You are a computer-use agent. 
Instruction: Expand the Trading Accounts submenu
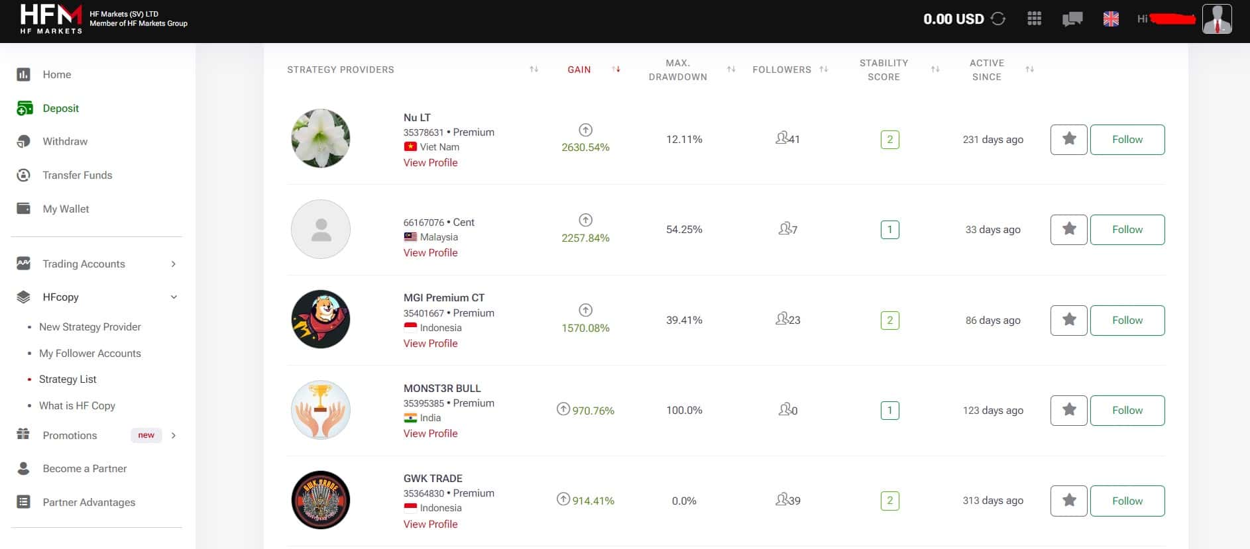coord(174,264)
